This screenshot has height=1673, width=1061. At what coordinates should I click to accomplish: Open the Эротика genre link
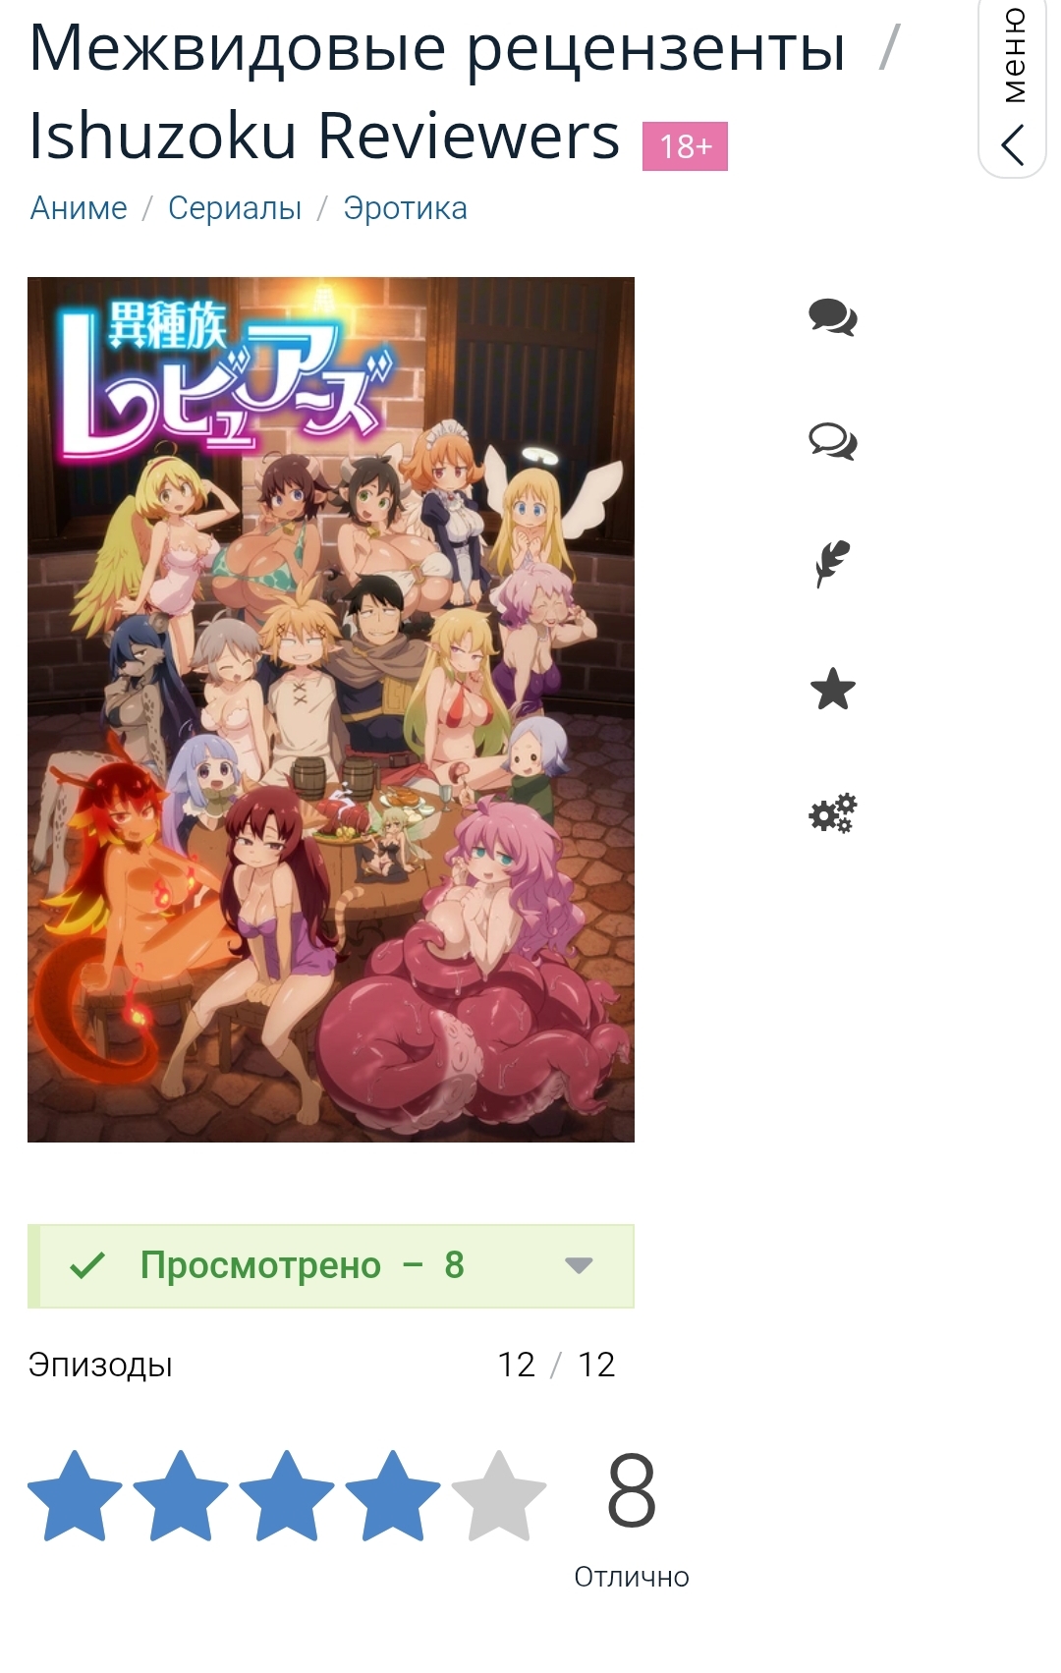[x=405, y=208]
